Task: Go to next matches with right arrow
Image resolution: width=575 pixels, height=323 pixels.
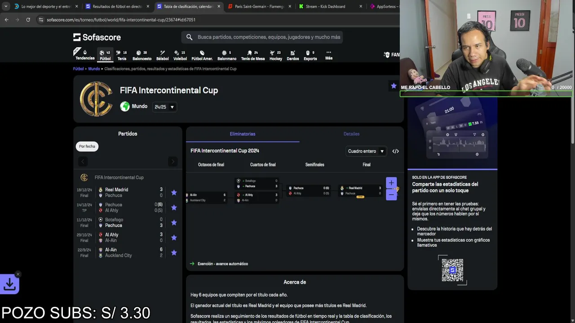Action: tap(173, 161)
